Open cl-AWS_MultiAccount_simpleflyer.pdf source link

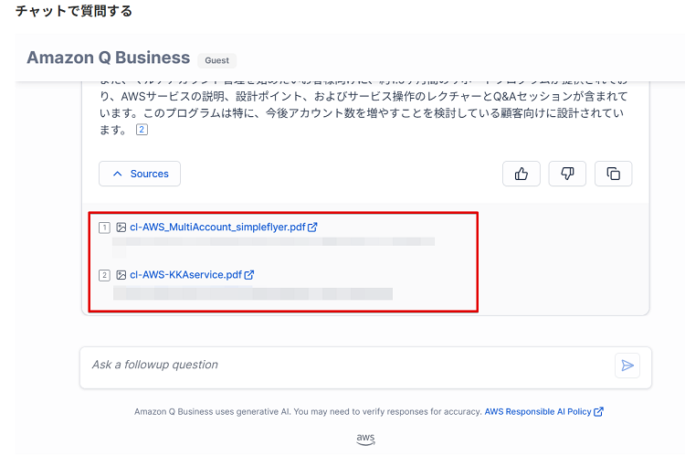pyautogui.click(x=217, y=227)
